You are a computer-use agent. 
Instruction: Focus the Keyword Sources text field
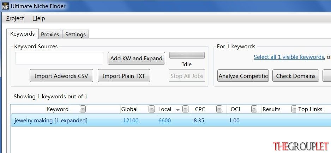point(59,58)
